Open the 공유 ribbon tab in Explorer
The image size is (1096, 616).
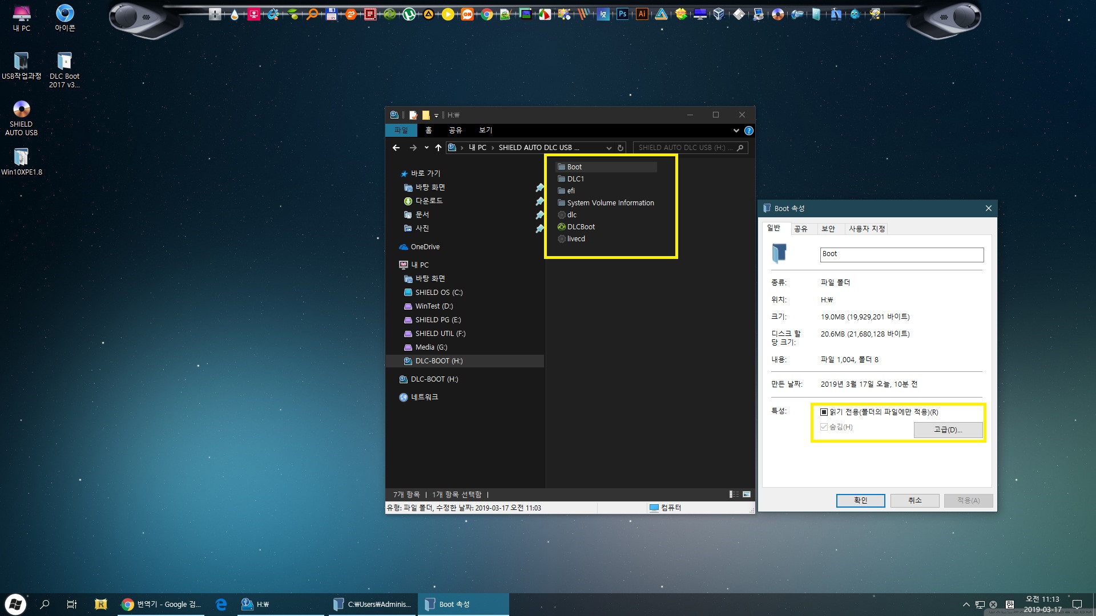click(x=456, y=131)
